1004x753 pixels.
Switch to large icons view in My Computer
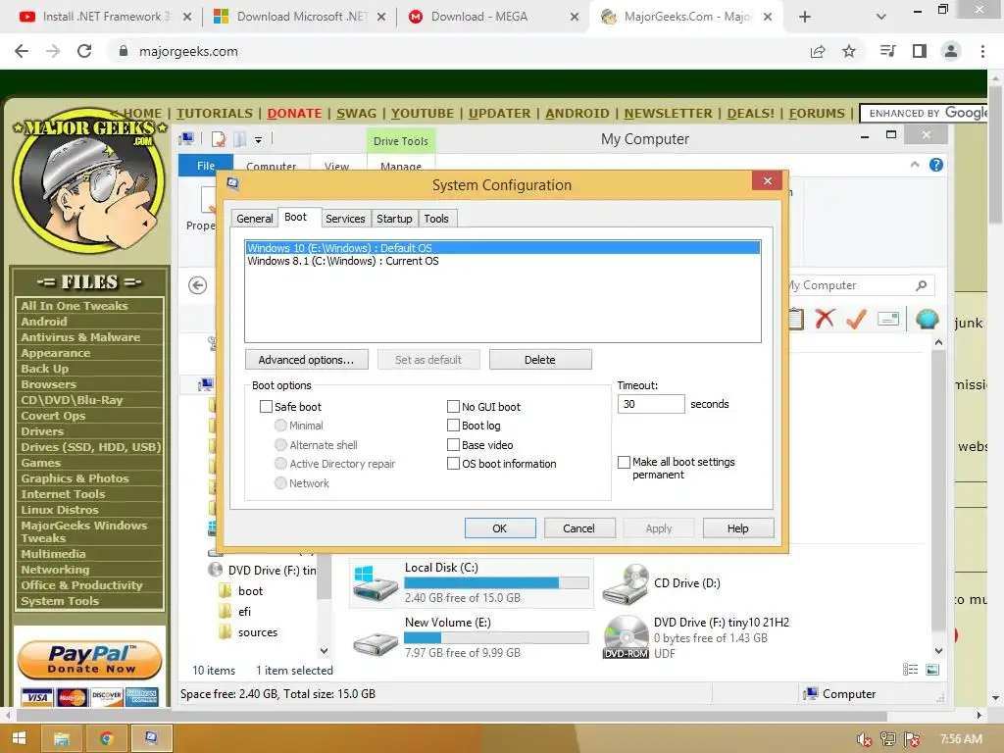(933, 670)
